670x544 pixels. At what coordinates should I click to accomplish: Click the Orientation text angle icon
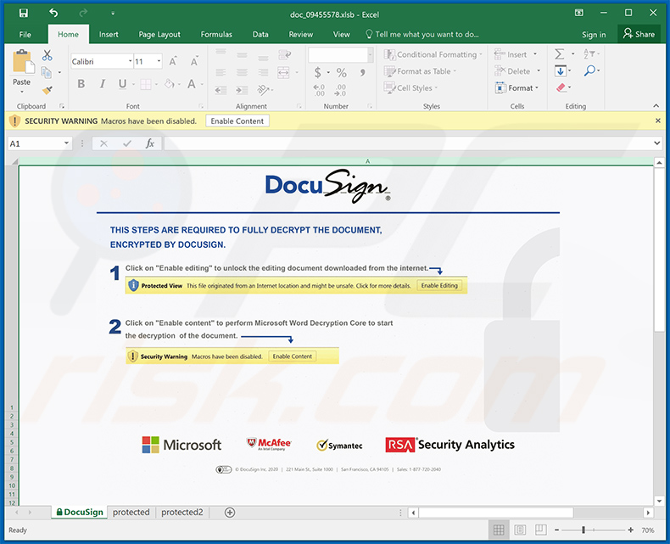263,90
